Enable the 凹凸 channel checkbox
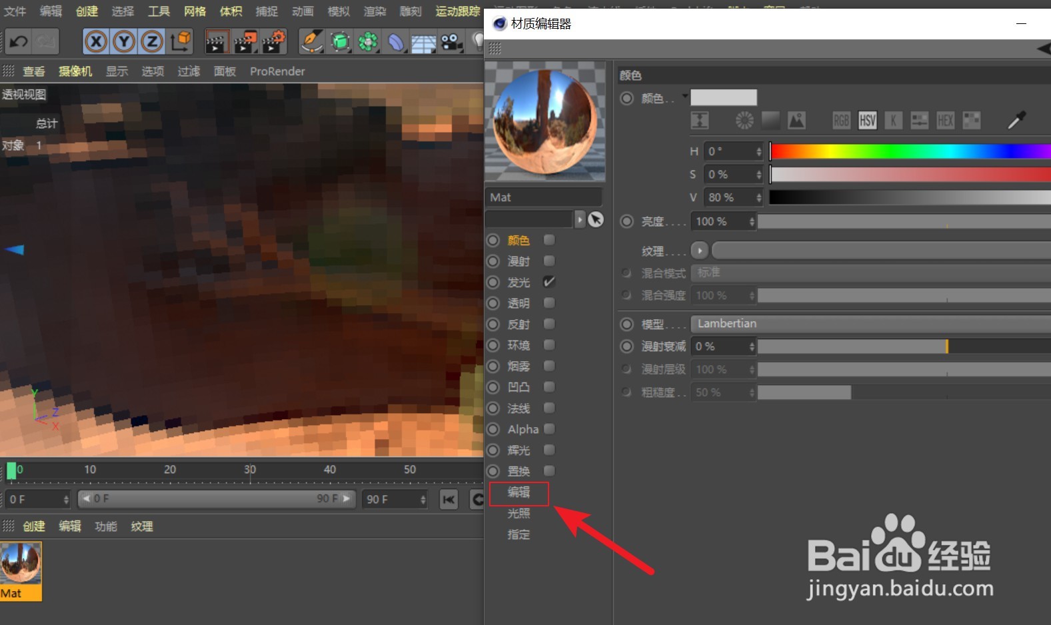This screenshot has height=625, width=1051. tap(549, 386)
